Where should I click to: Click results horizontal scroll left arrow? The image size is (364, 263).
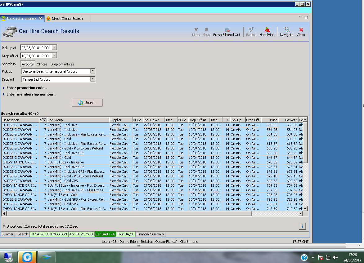(x=4, y=214)
